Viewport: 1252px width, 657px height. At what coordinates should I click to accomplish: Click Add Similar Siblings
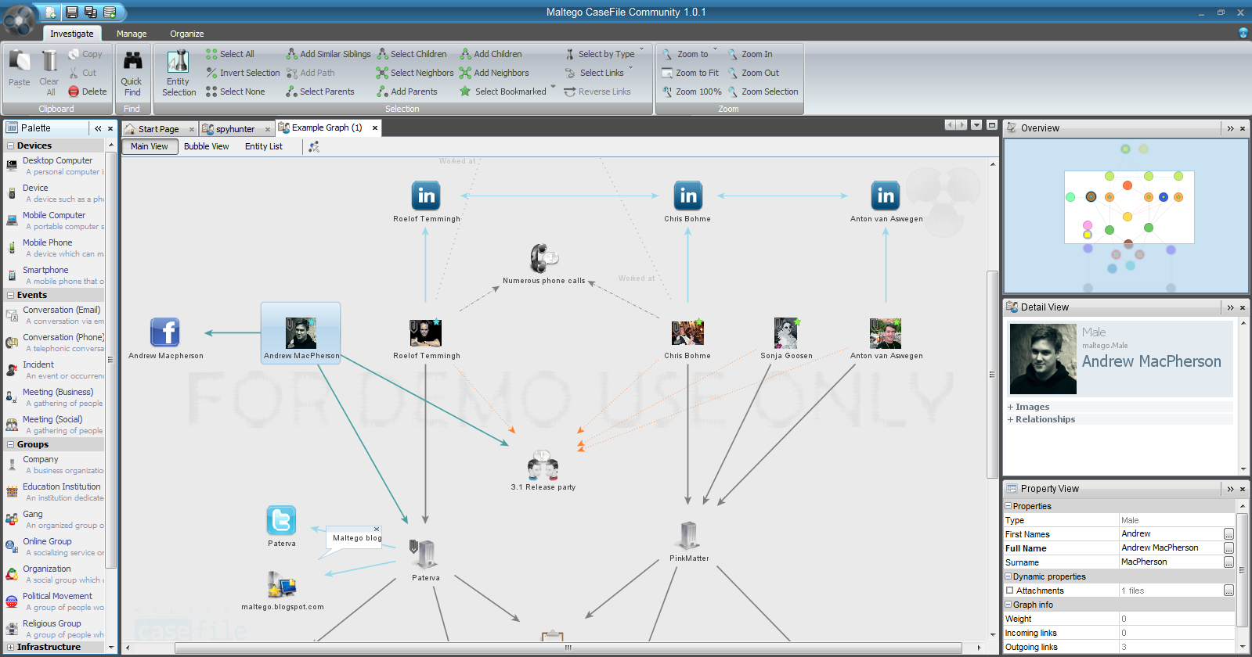click(328, 54)
